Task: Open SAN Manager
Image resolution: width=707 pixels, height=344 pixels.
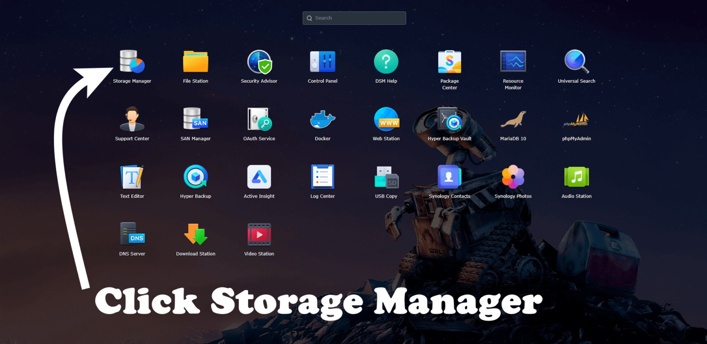Action: pyautogui.click(x=195, y=119)
